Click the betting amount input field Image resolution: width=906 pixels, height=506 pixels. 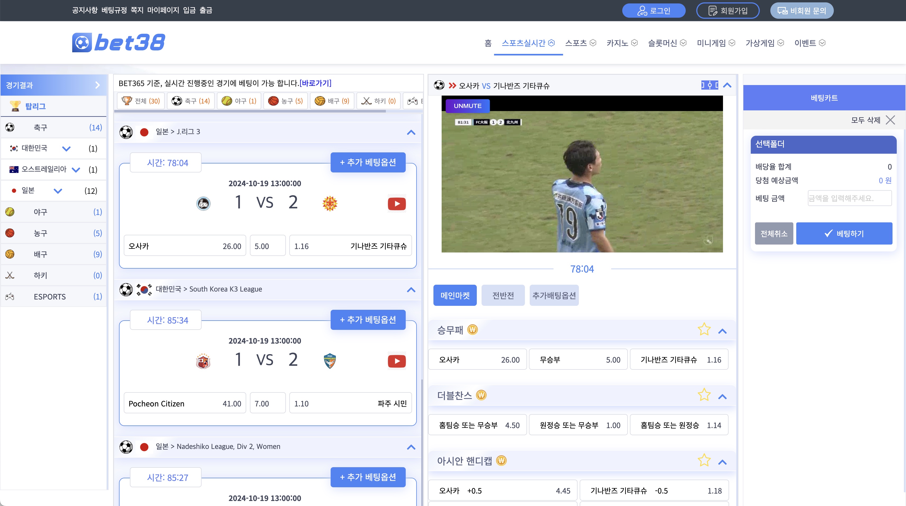pos(849,198)
